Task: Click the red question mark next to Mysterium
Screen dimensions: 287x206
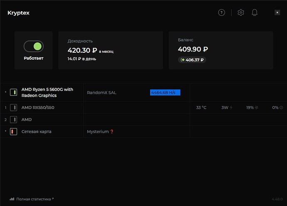Action: (x=112, y=131)
